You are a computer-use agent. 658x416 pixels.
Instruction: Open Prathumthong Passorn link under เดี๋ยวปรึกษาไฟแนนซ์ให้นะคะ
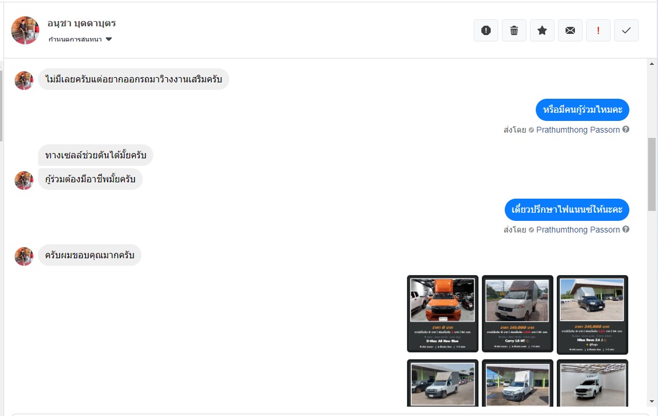pos(578,230)
